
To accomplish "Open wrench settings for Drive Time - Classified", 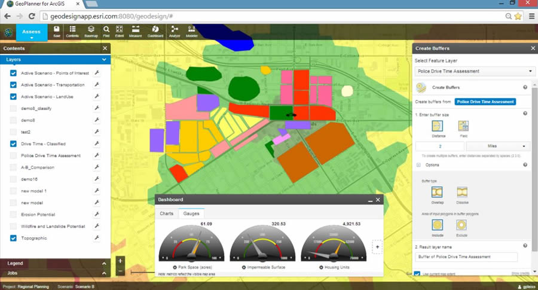I will pos(97,144).
